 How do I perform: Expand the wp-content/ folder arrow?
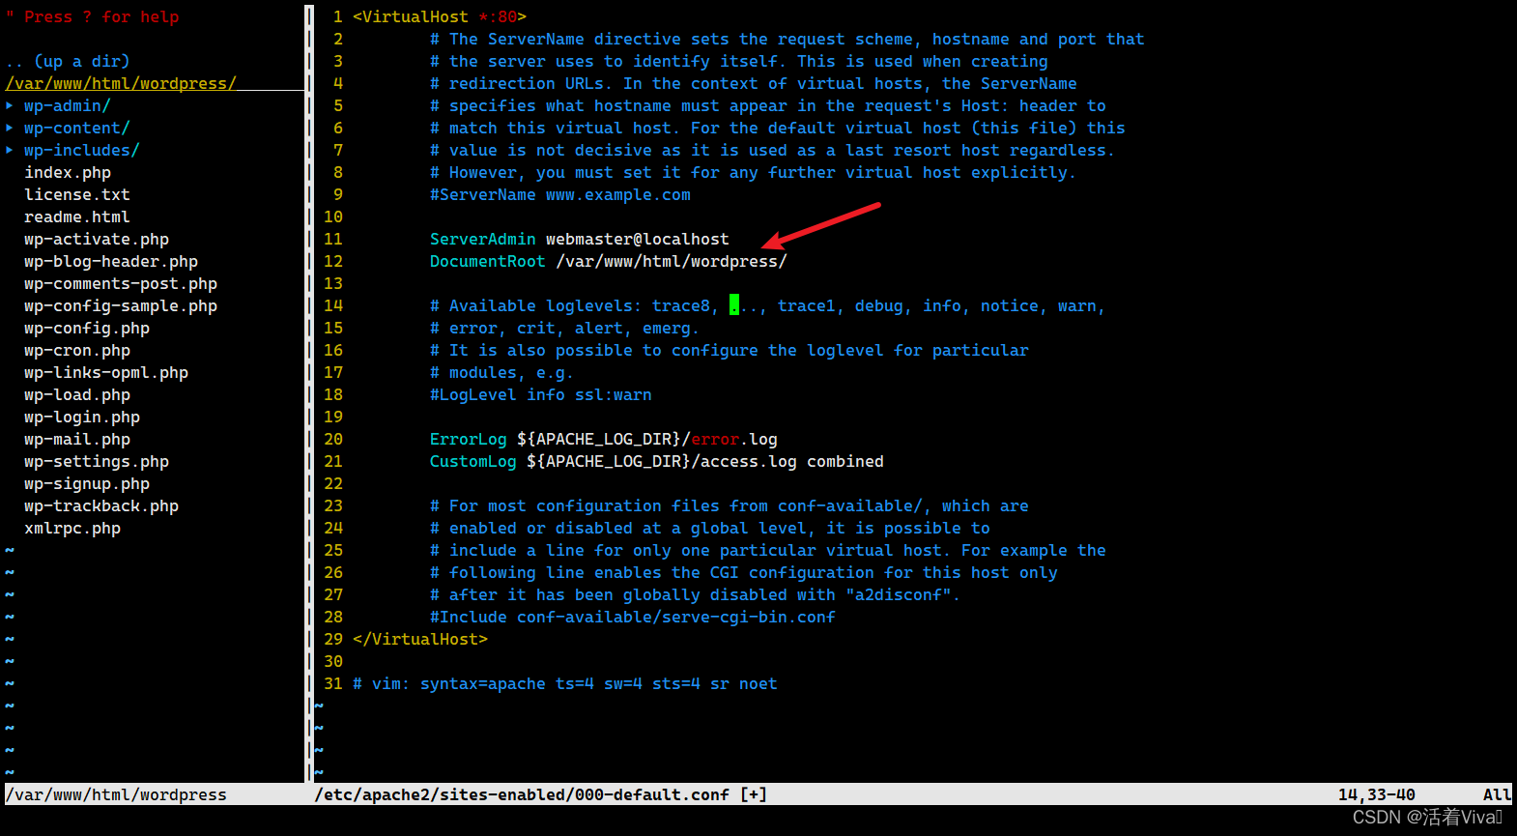coord(10,128)
